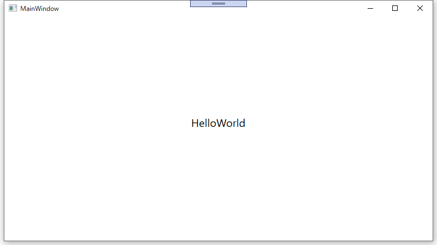Minimize the MainWindow window
Screen dimensions: 437x245
[370, 8]
